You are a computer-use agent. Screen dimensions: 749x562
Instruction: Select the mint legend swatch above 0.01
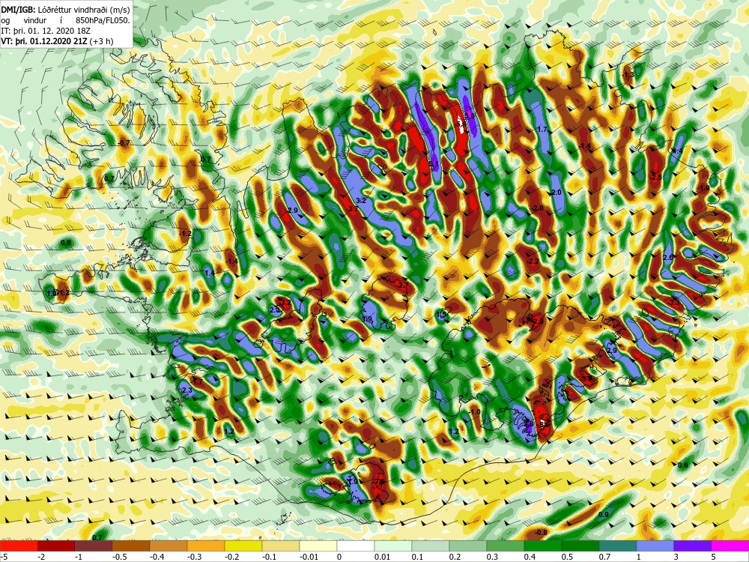pos(393,546)
